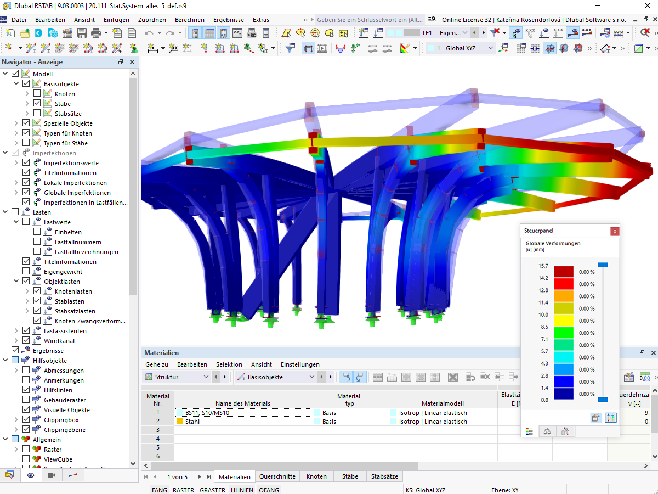The width and height of the screenshot is (658, 494).
Task: Toggle the HLINIEN status bar button
Action: [242, 490]
